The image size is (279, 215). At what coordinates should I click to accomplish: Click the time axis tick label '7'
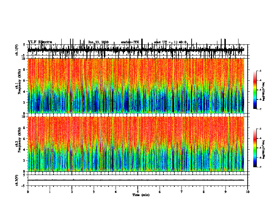tap(182, 192)
